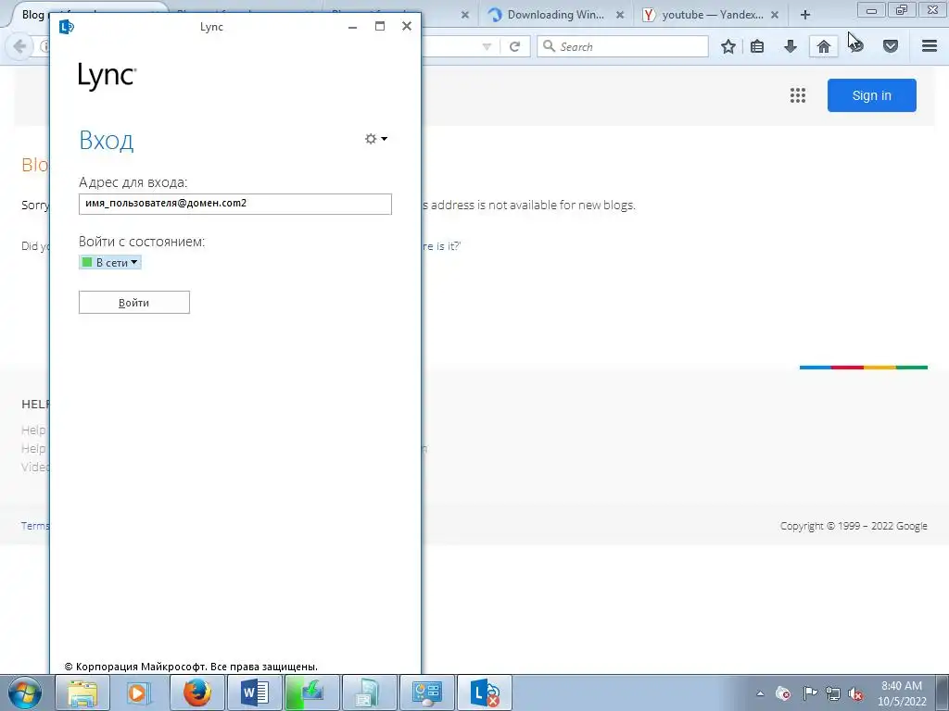The image size is (949, 711).
Task: Open Windows Media Player from taskbar
Action: point(138,692)
